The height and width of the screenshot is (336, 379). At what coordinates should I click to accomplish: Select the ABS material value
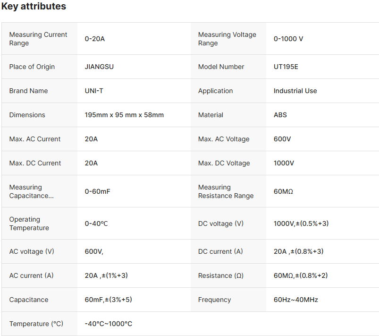point(280,115)
